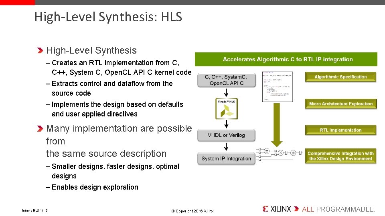Click the text 'Creates an RTL implementation from C,'
385x216 pixels.
tap(115, 63)
